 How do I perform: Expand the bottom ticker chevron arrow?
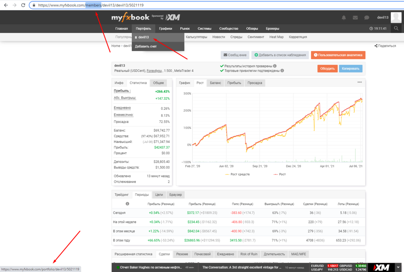[x=398, y=267]
